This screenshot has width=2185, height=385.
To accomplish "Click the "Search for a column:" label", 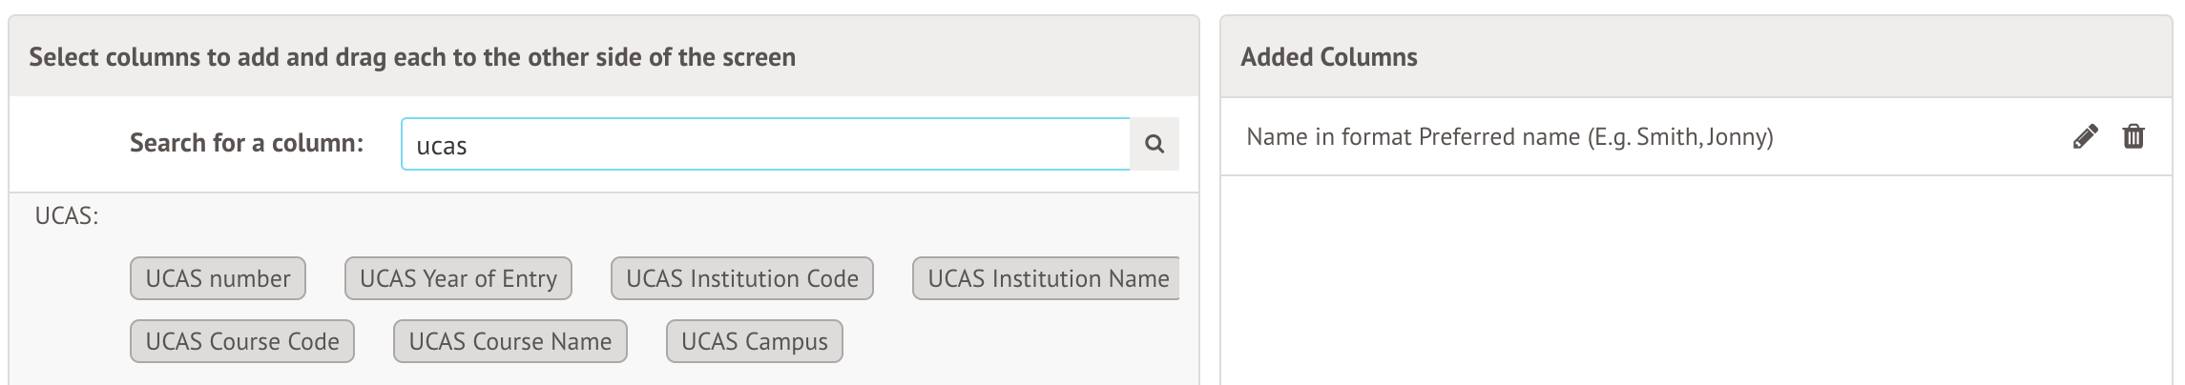I will click(246, 143).
